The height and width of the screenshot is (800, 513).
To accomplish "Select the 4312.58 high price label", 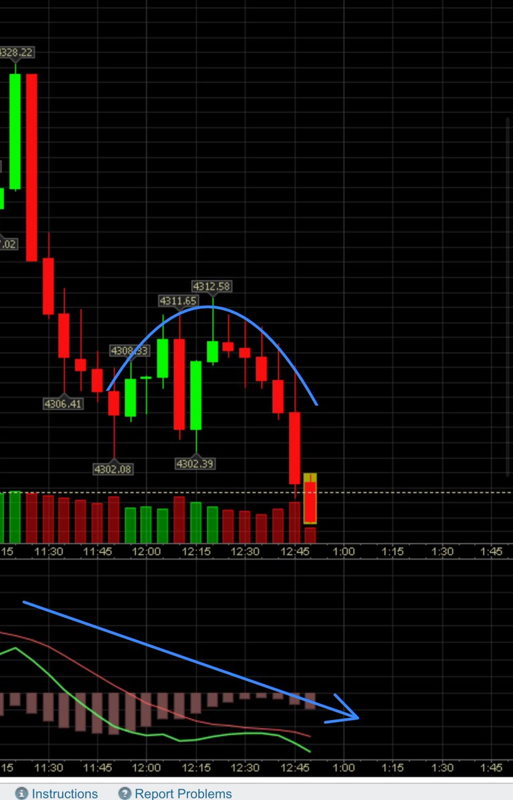I will 212,286.
